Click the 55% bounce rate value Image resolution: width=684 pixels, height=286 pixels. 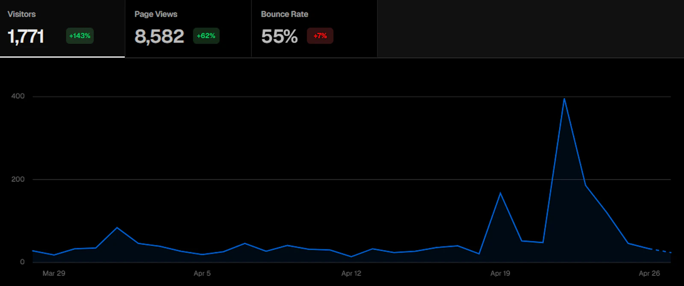coord(279,37)
